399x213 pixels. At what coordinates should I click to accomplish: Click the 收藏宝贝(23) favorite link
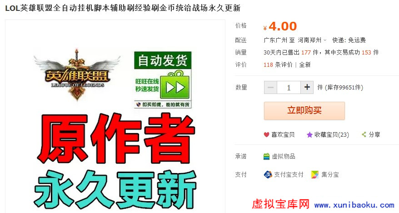click(x=332, y=135)
